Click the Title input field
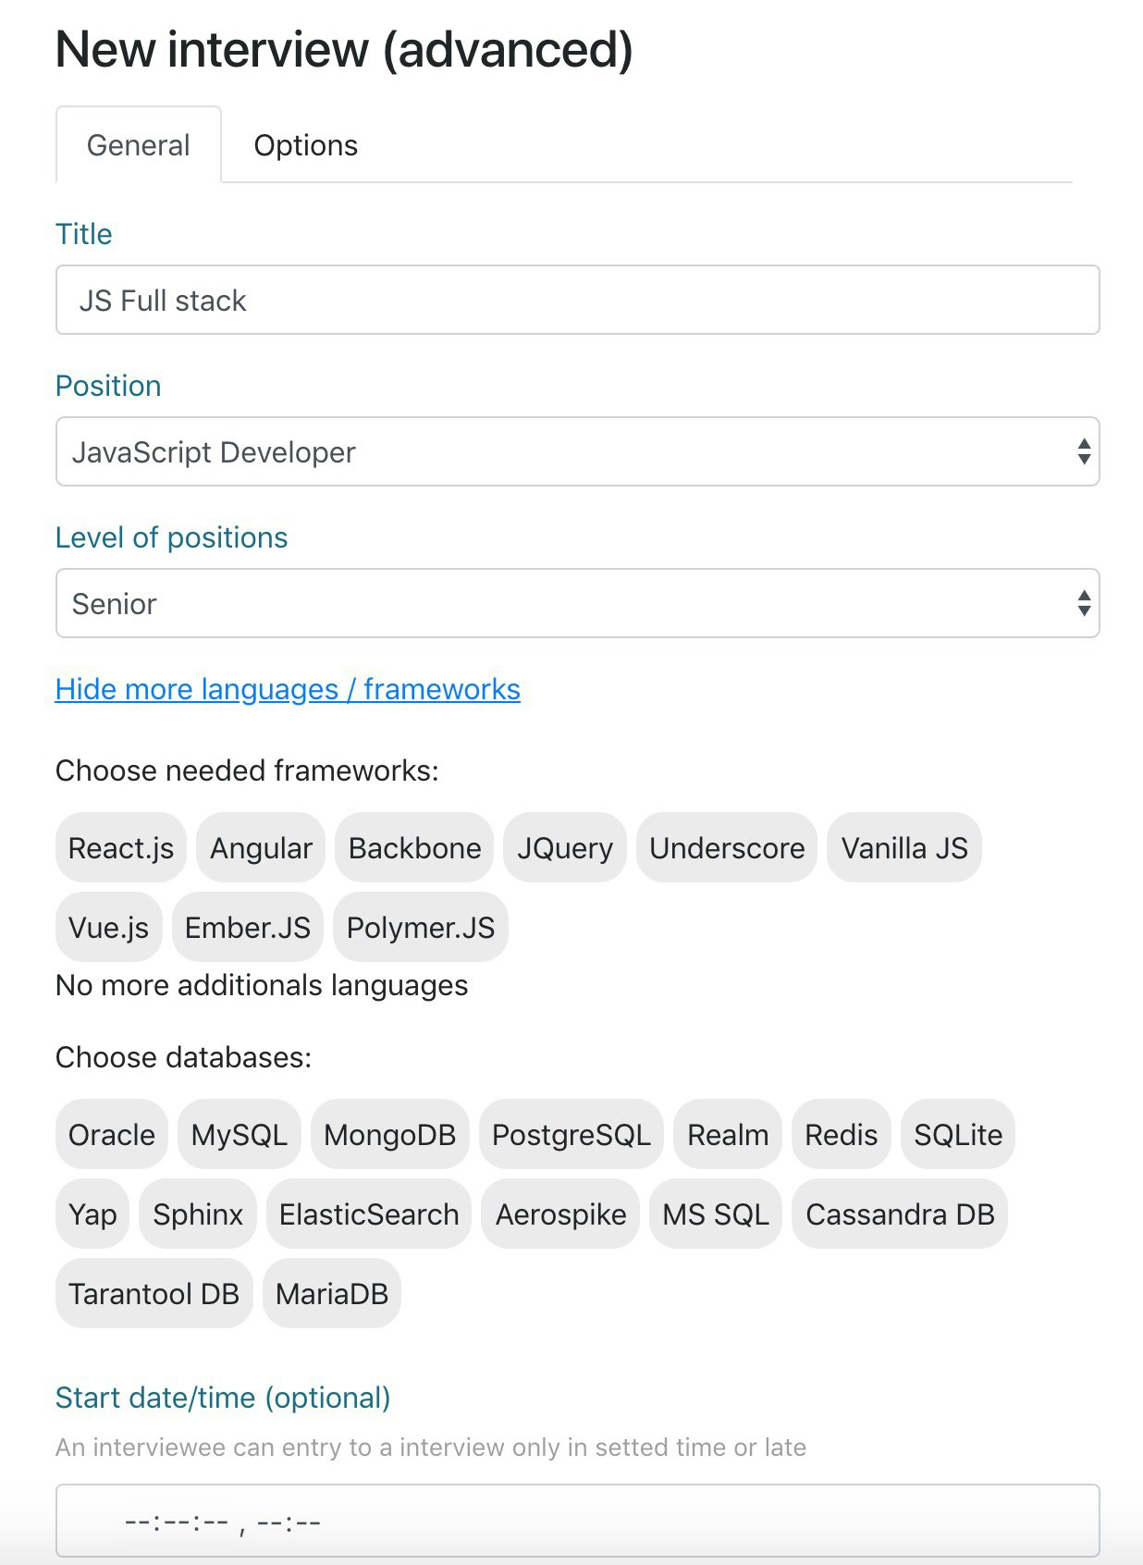Viewport: 1143px width, 1565px height. [x=577, y=300]
